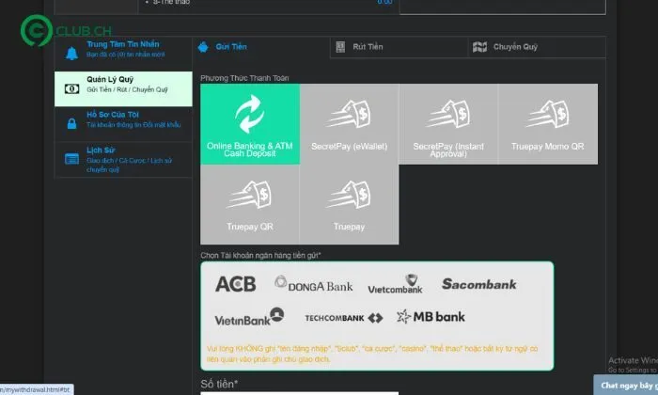The height and width of the screenshot is (395, 658).
Task: Select the Techcombank logo
Action: pyautogui.click(x=344, y=318)
